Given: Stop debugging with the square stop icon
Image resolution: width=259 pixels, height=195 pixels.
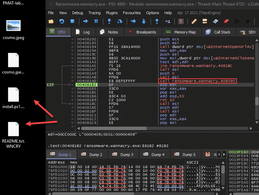Looking at the screenshot, I should (x=73, y=21).
